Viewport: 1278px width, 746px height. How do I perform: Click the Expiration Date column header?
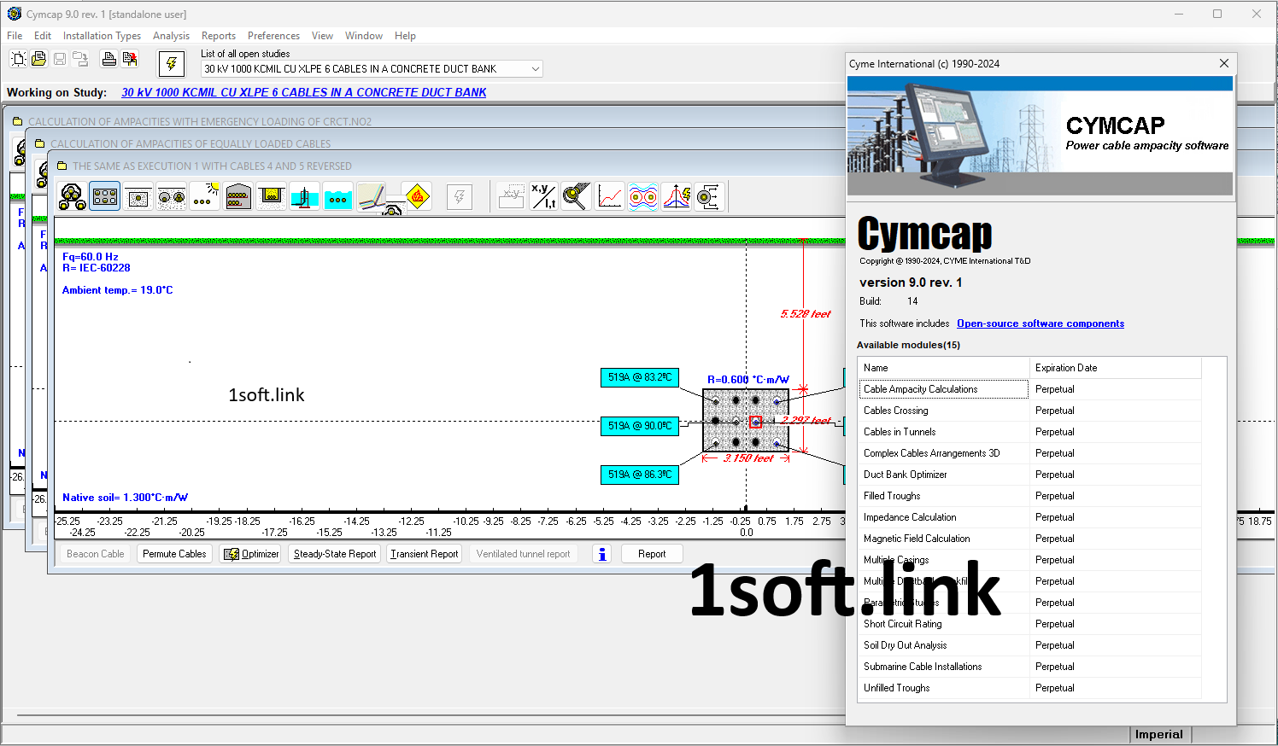[1116, 368]
